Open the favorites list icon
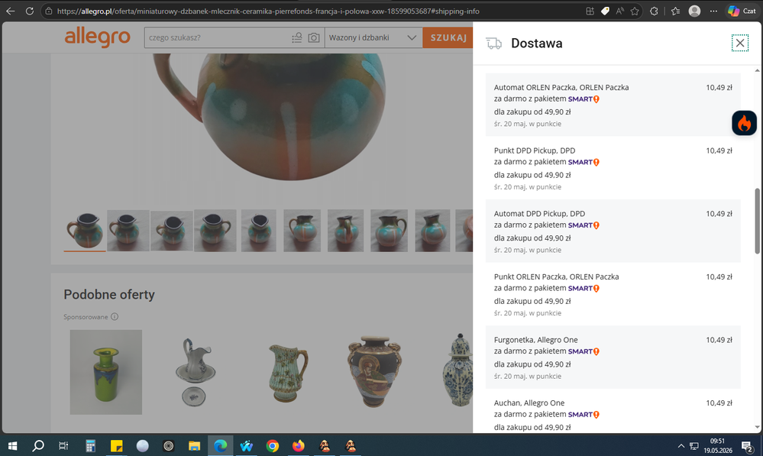Image resolution: width=763 pixels, height=456 pixels. pos(675,11)
